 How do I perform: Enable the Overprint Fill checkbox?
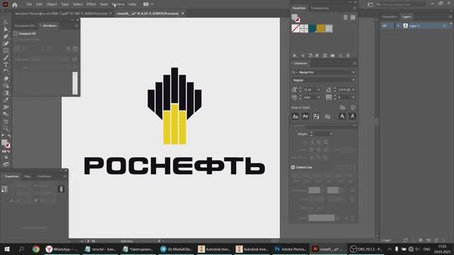(16, 33)
